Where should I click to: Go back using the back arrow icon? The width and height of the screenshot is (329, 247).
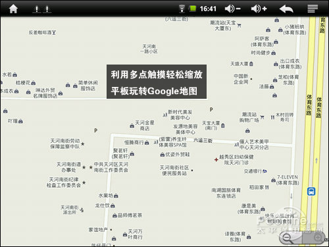[286, 9]
